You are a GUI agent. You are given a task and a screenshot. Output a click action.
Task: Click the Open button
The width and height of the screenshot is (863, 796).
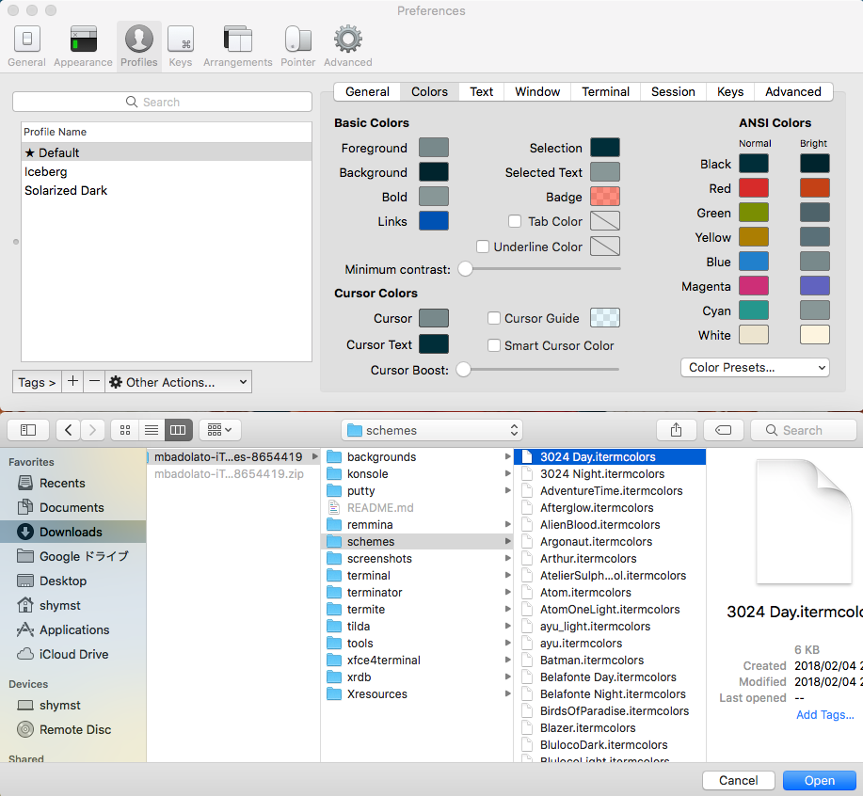pyautogui.click(x=819, y=781)
